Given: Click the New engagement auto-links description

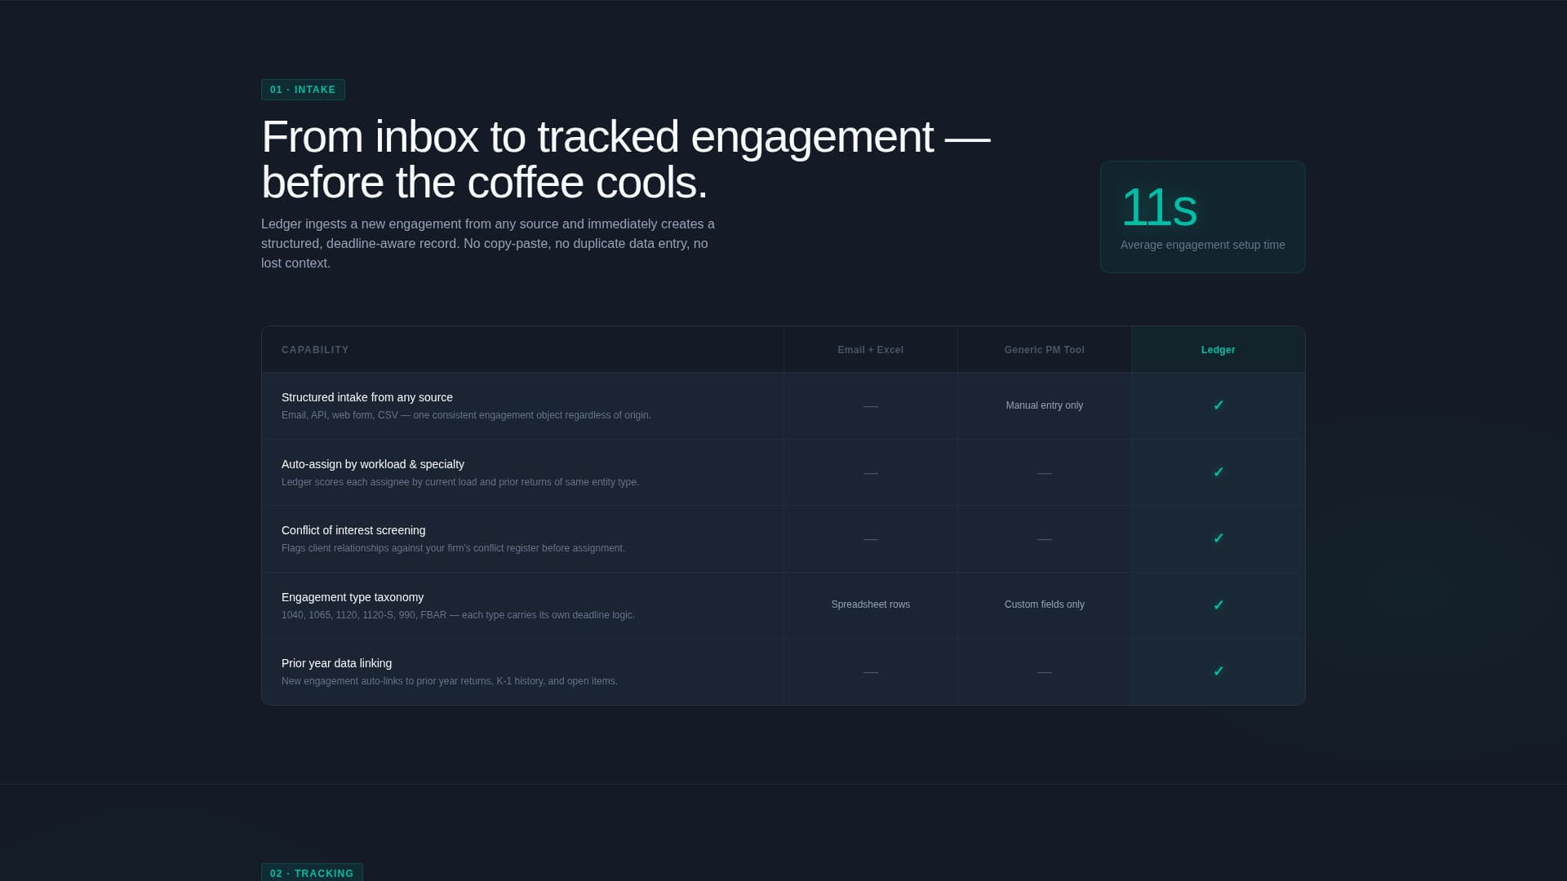Looking at the screenshot, I should click(x=450, y=681).
